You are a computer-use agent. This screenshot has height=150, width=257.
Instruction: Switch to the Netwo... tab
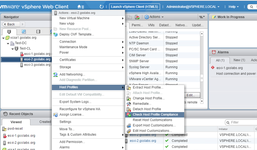click(181, 25)
